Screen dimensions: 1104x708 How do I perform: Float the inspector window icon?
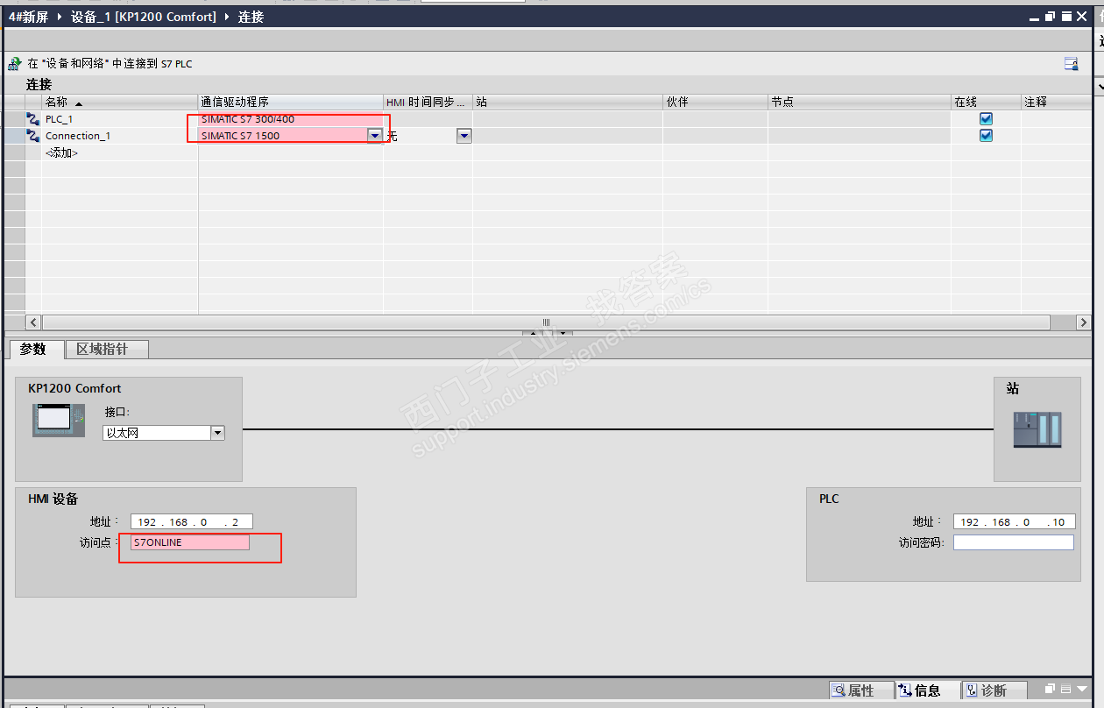1051,690
